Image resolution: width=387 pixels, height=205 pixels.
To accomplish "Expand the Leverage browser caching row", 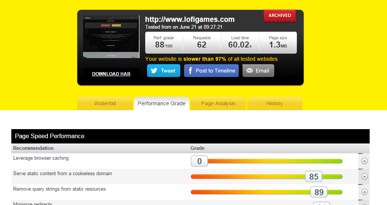I will pos(364,161).
